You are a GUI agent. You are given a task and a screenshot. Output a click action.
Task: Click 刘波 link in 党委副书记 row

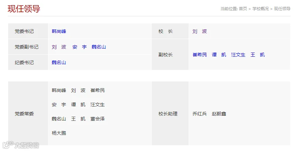[x=59, y=47]
